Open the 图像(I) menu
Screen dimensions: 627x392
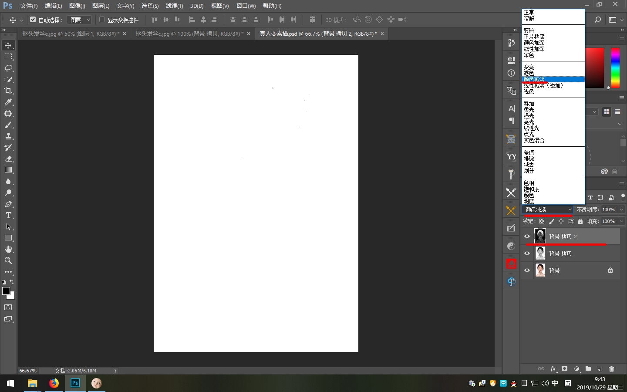tap(77, 6)
